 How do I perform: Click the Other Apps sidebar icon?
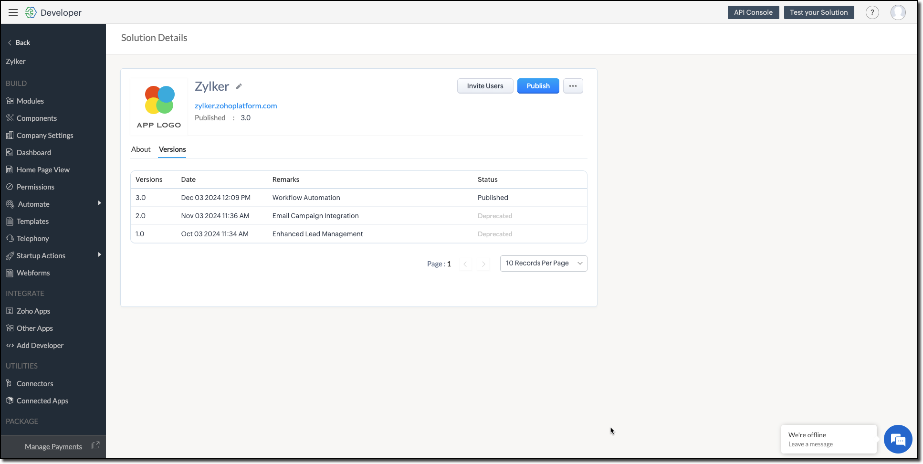click(10, 328)
